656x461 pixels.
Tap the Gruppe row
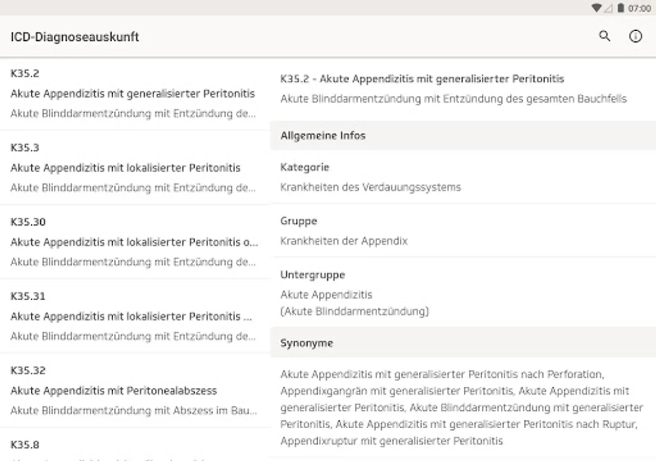pos(462,230)
